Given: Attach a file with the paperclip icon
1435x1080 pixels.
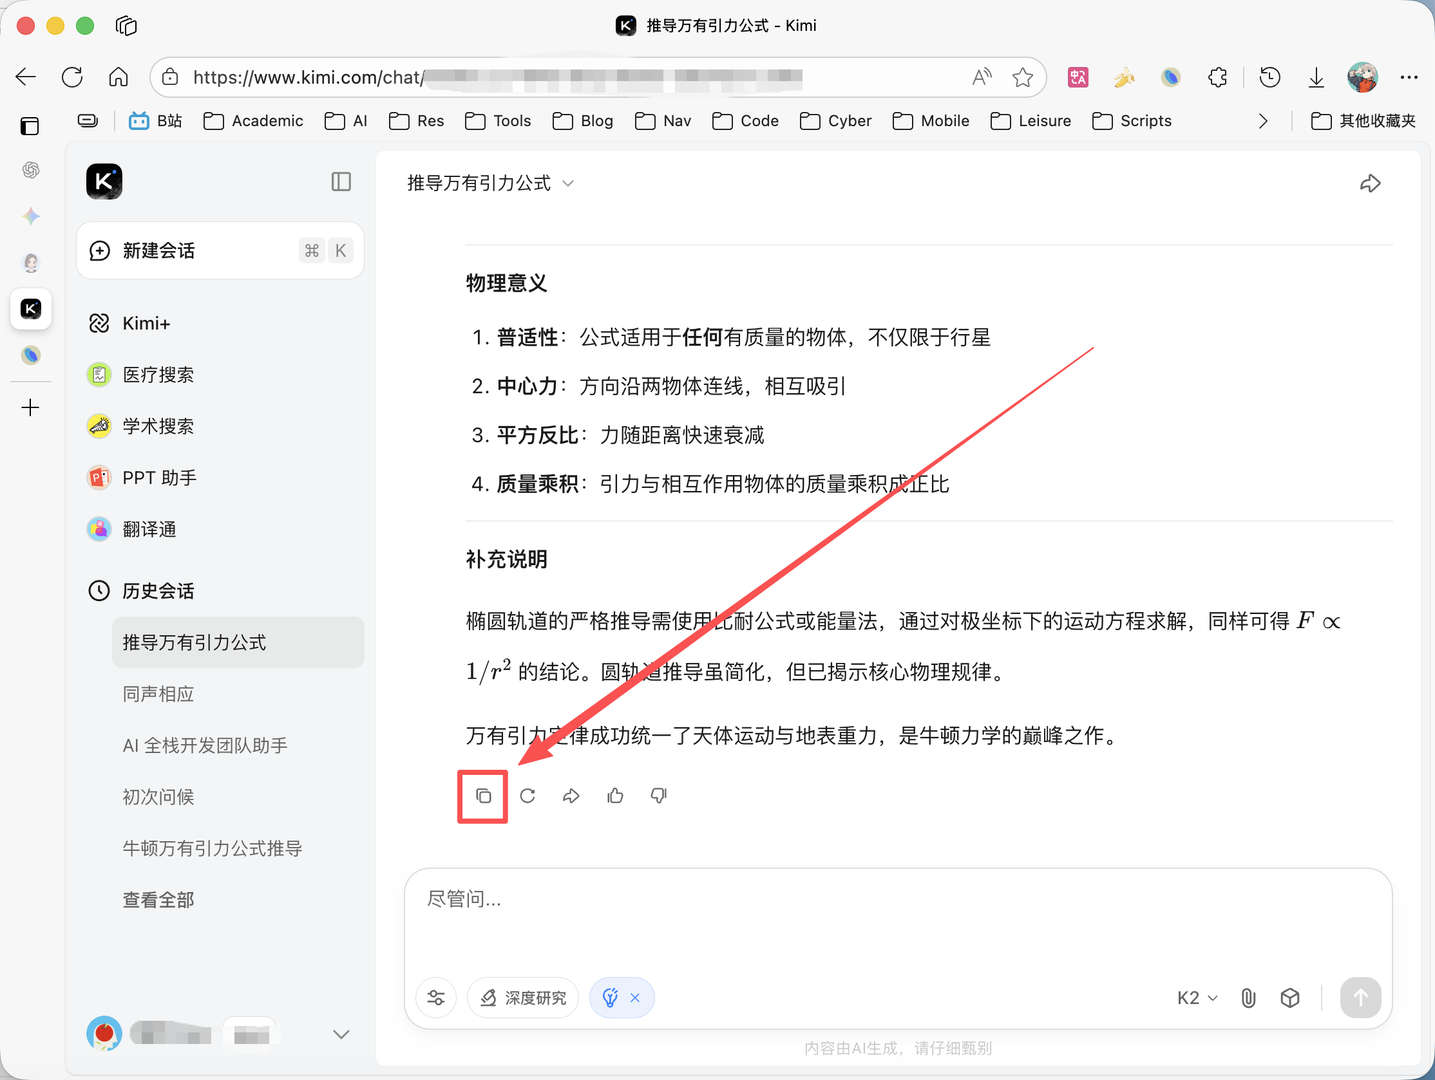Looking at the screenshot, I should [x=1248, y=998].
